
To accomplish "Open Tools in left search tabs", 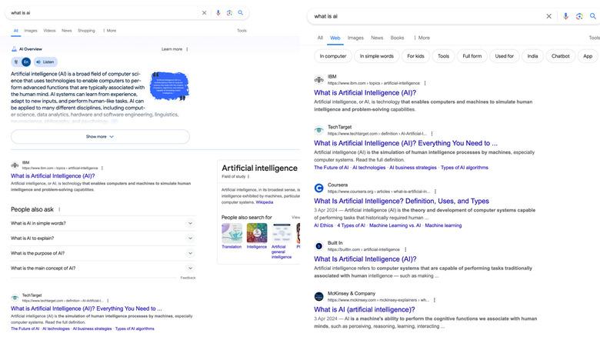I will coord(242,31).
